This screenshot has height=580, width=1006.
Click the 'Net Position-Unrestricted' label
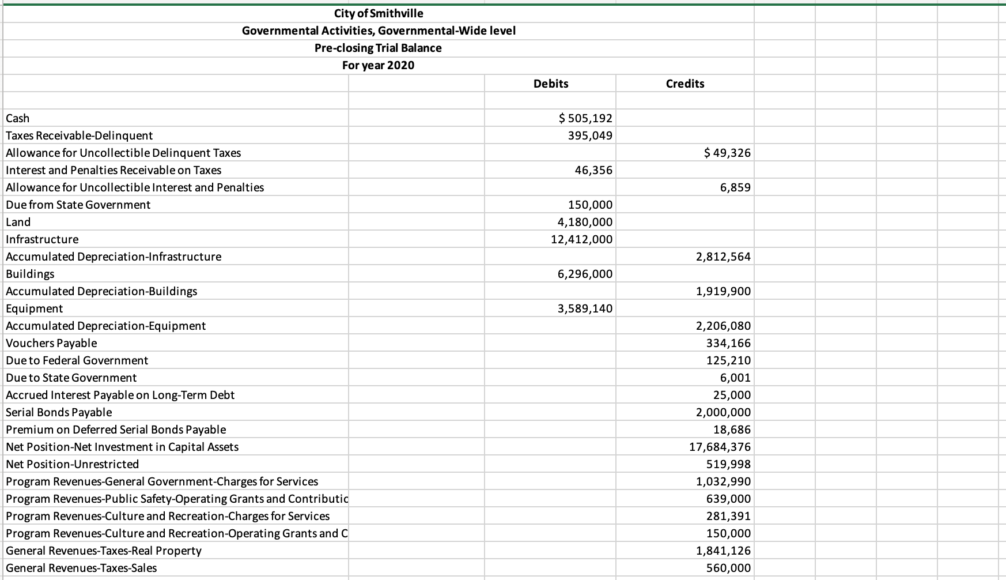click(x=72, y=464)
